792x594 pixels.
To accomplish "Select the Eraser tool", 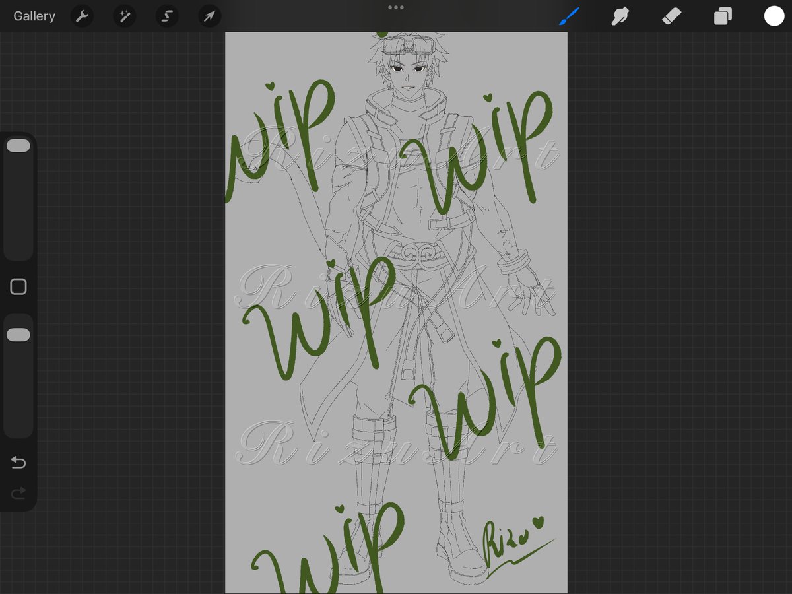I will [671, 16].
